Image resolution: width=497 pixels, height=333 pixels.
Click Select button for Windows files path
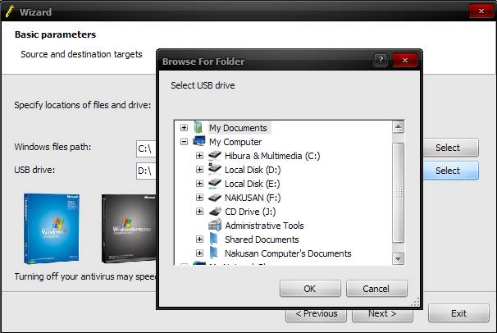click(450, 148)
